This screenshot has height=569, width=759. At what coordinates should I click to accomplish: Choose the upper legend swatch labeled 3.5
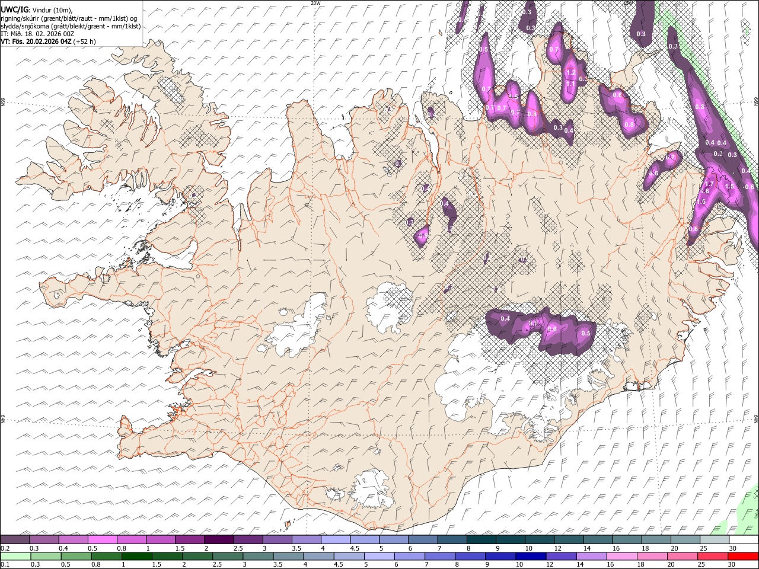306,539
